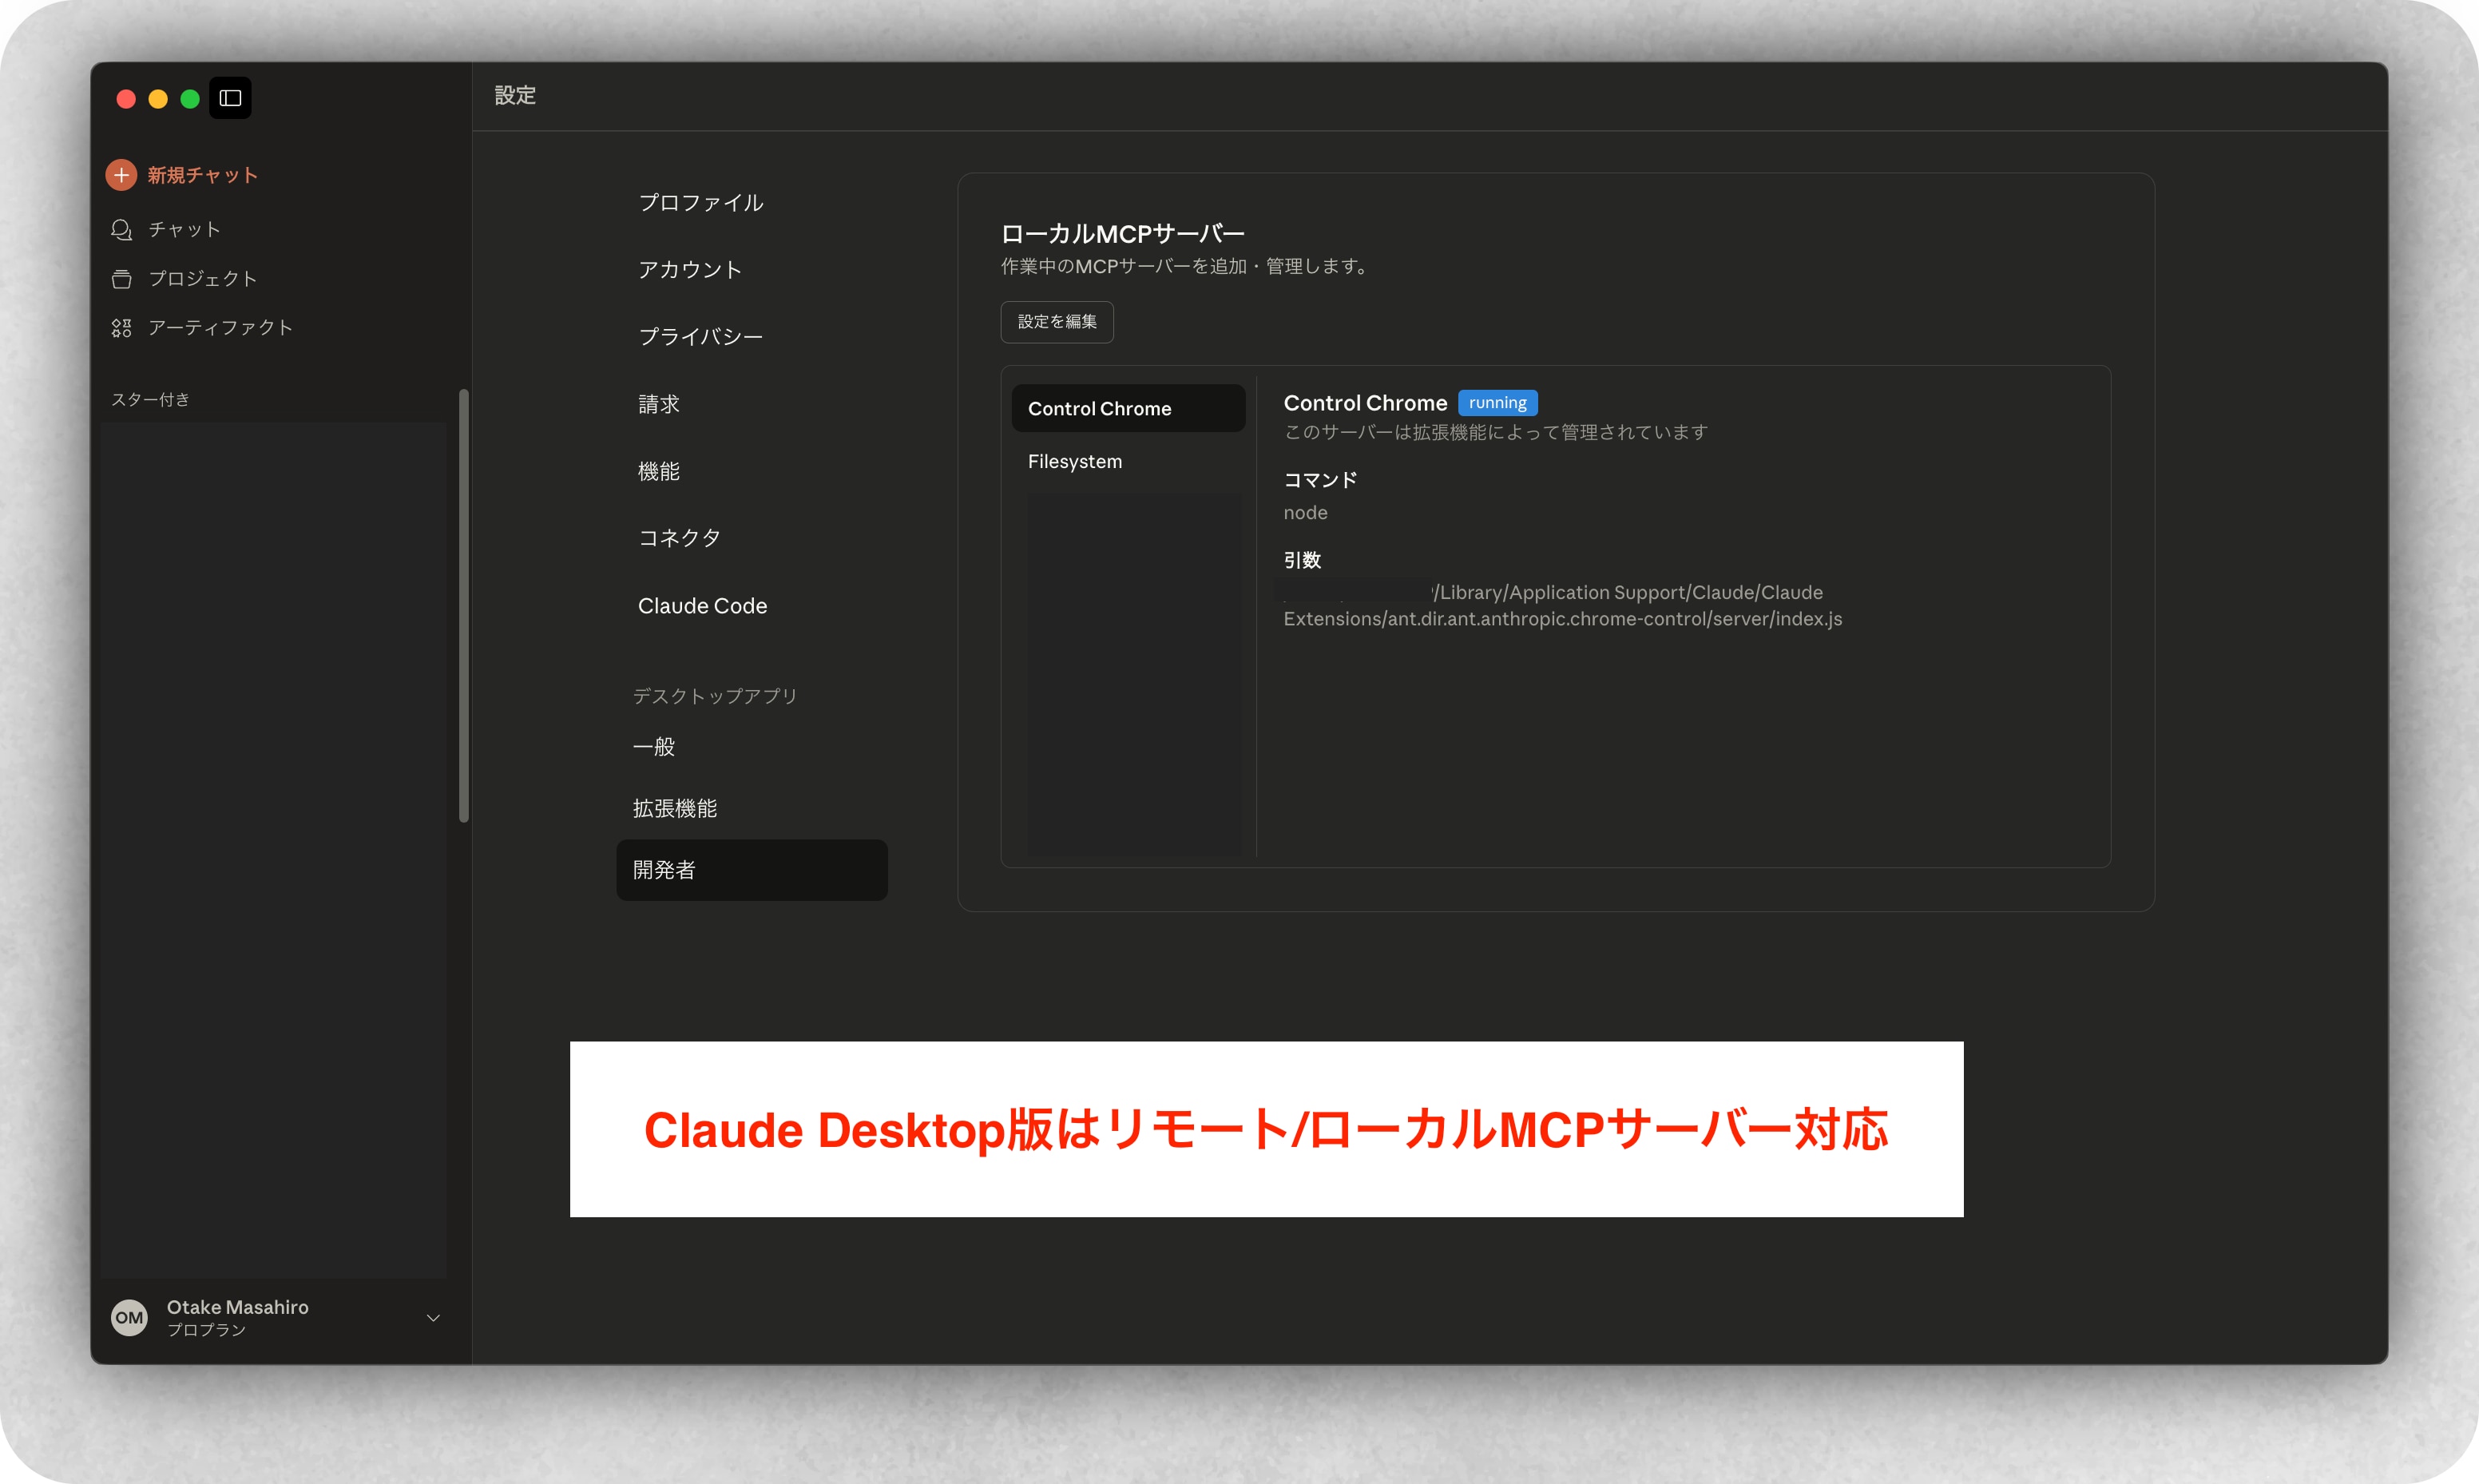Click the sidebar vertical scrollbar
The image size is (2479, 1484).
click(x=464, y=605)
